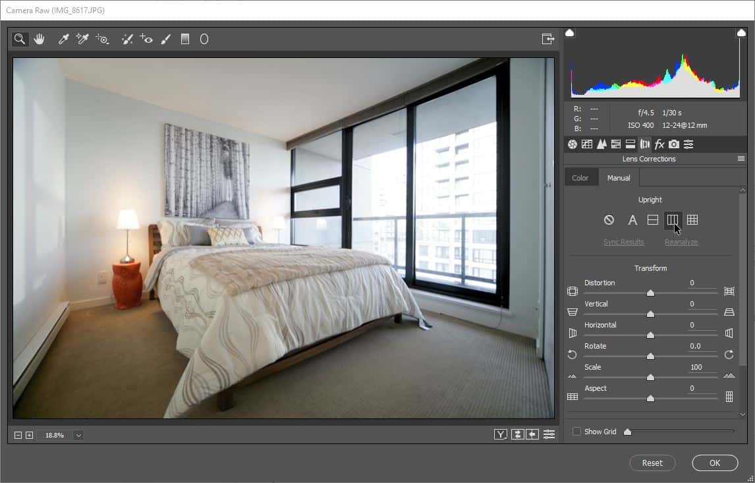The height and width of the screenshot is (483, 755).
Task: Select the Zoom tool
Action: click(x=19, y=39)
